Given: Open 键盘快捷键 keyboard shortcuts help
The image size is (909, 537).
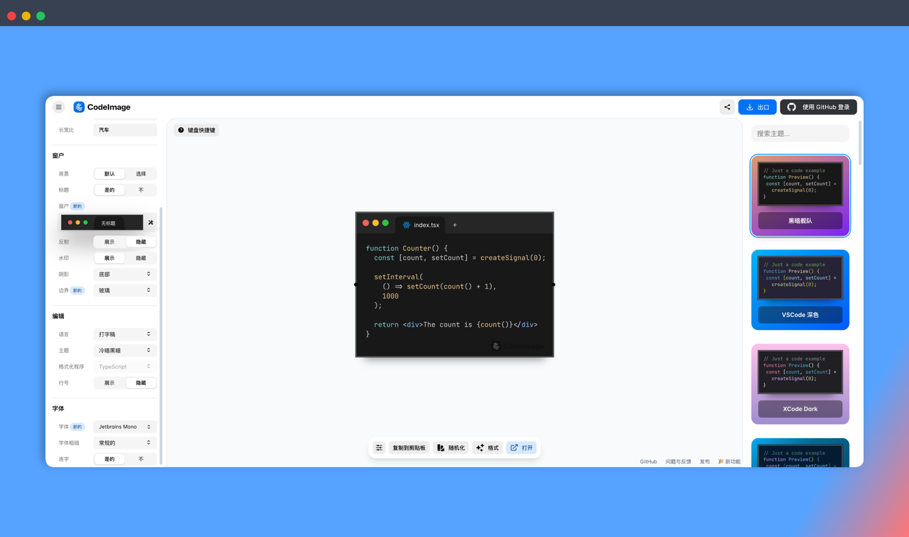Looking at the screenshot, I should 197,130.
